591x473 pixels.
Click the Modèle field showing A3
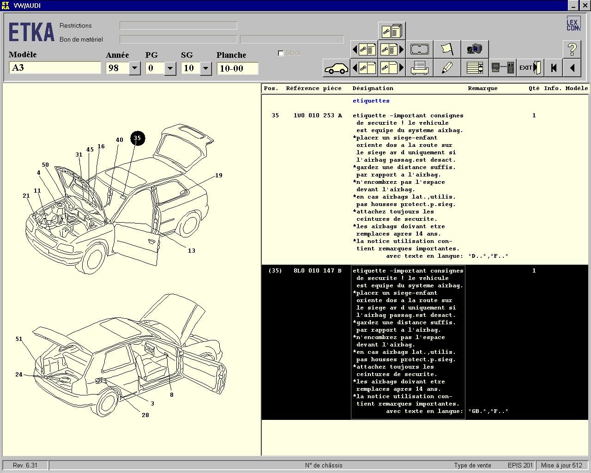(x=54, y=68)
